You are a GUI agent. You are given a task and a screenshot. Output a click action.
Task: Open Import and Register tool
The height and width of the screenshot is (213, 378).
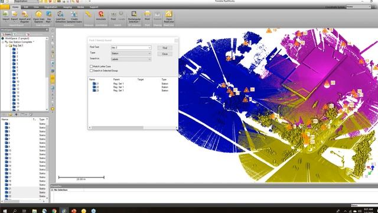(x=25, y=17)
